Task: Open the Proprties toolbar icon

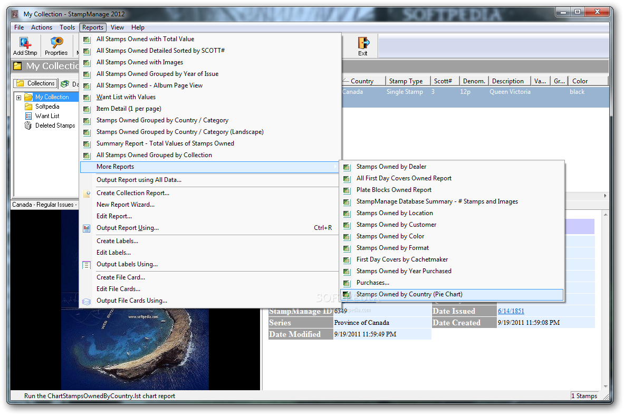Action: point(56,43)
